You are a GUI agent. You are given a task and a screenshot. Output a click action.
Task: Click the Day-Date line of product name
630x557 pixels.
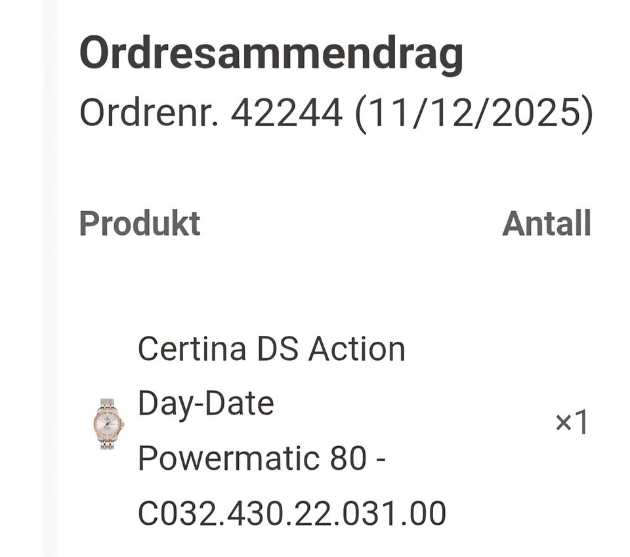point(205,404)
